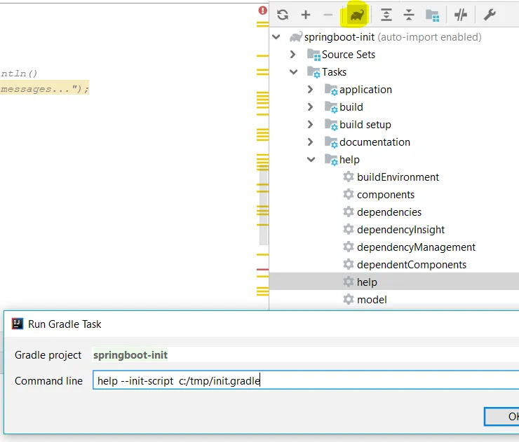Click OK in Run Gradle Task dialog
519x442 pixels.
tap(501, 417)
